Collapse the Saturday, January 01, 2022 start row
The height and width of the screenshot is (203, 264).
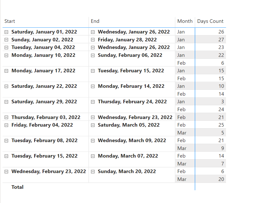[x=6, y=32]
